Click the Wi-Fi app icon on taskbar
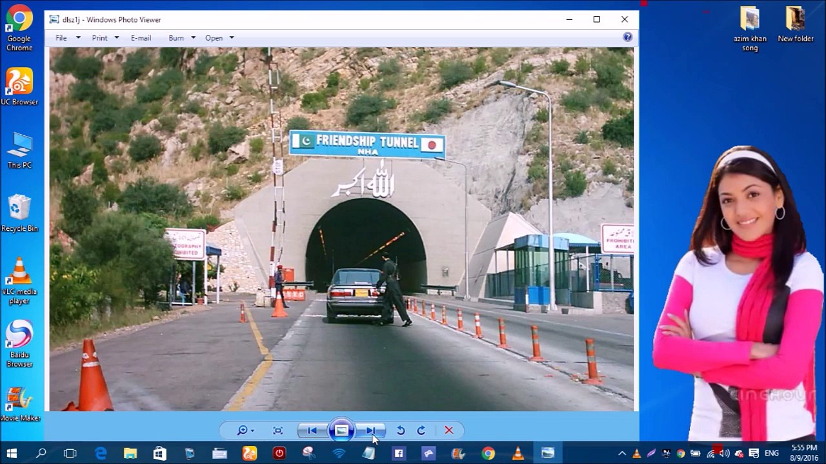826x464 pixels. [x=339, y=453]
